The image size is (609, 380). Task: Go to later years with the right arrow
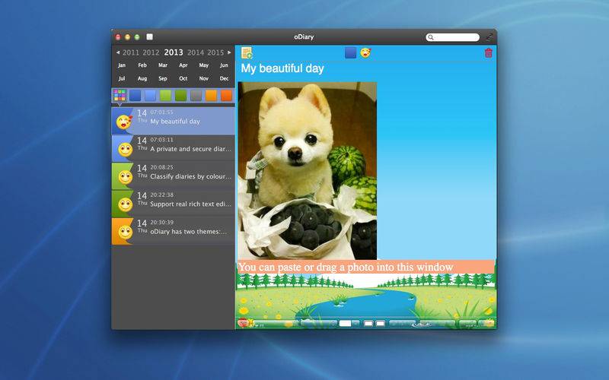[x=229, y=52]
